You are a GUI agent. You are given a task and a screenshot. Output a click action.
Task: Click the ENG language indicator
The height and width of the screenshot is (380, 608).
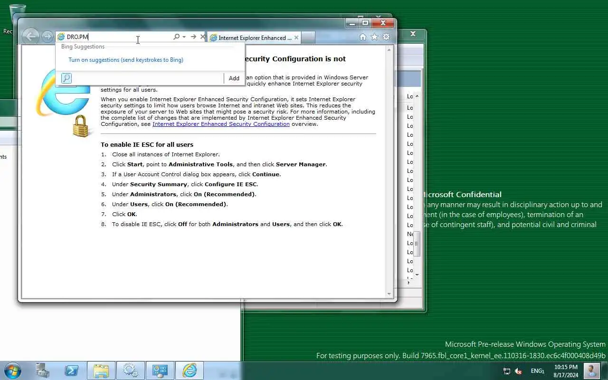point(537,371)
